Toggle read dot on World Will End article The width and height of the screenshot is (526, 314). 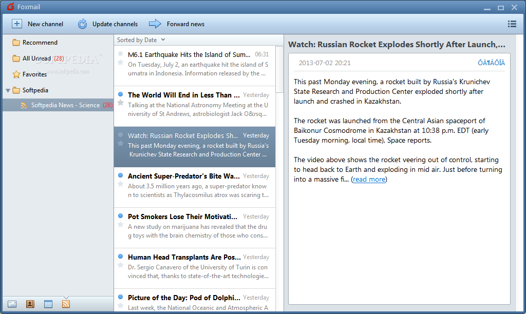(120, 94)
